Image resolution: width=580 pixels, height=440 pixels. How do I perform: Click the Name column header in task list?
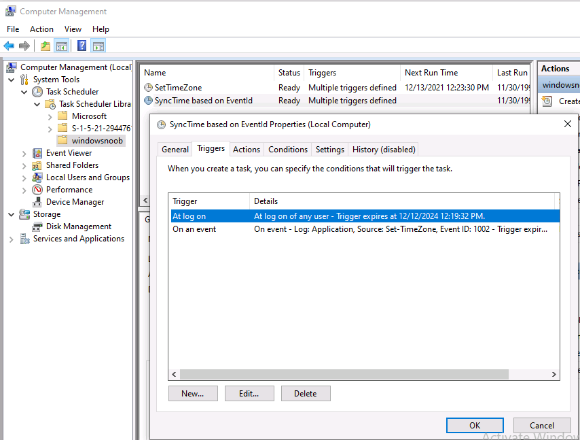(207, 73)
